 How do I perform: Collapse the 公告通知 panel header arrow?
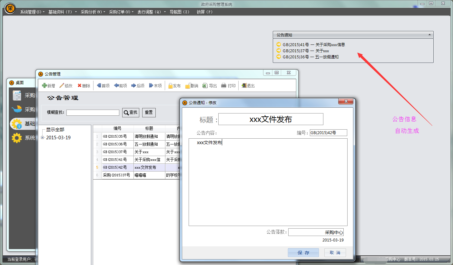click(429, 34)
